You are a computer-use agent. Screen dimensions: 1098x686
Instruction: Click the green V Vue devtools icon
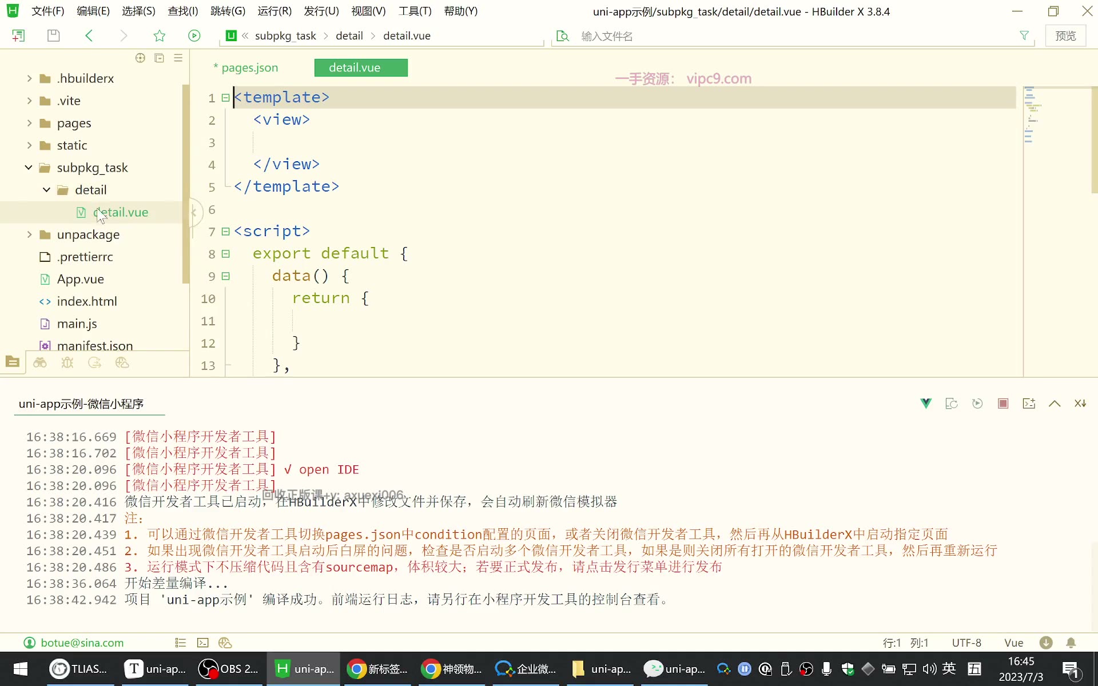[x=926, y=404]
